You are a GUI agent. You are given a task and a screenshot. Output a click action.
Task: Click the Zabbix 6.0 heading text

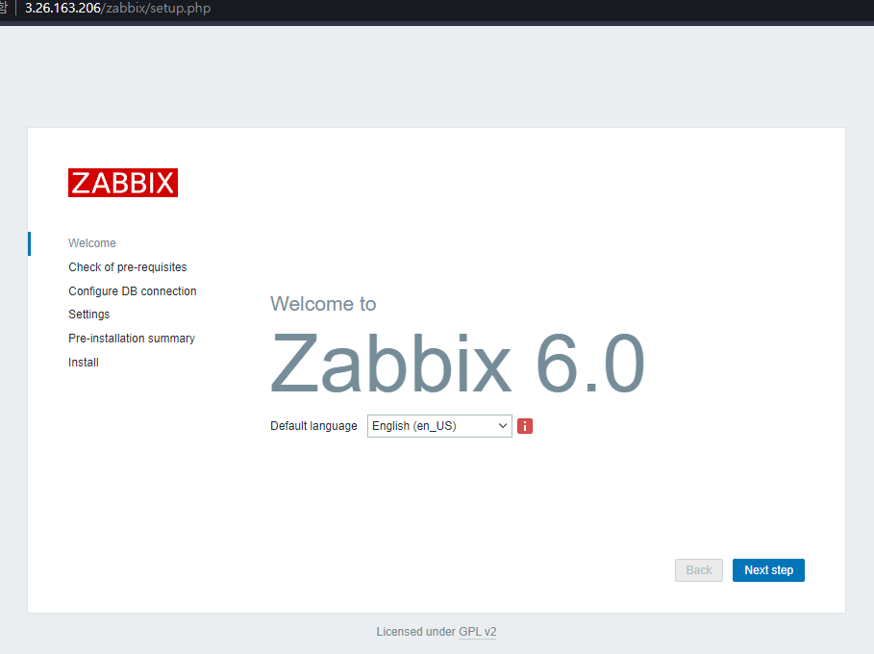pos(457,363)
